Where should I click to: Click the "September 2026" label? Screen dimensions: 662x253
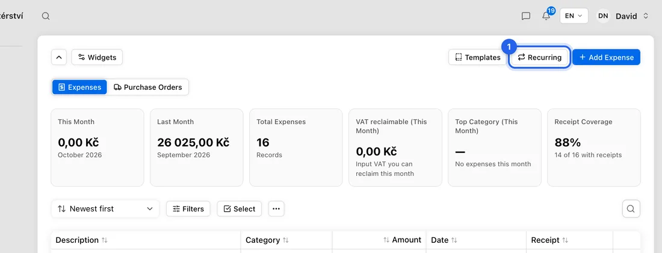click(184, 155)
